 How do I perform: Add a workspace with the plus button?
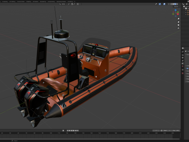(x=75, y=2)
